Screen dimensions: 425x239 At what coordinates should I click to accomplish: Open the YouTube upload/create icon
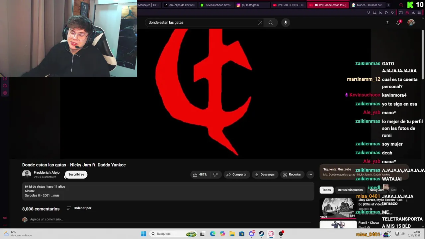click(x=387, y=23)
